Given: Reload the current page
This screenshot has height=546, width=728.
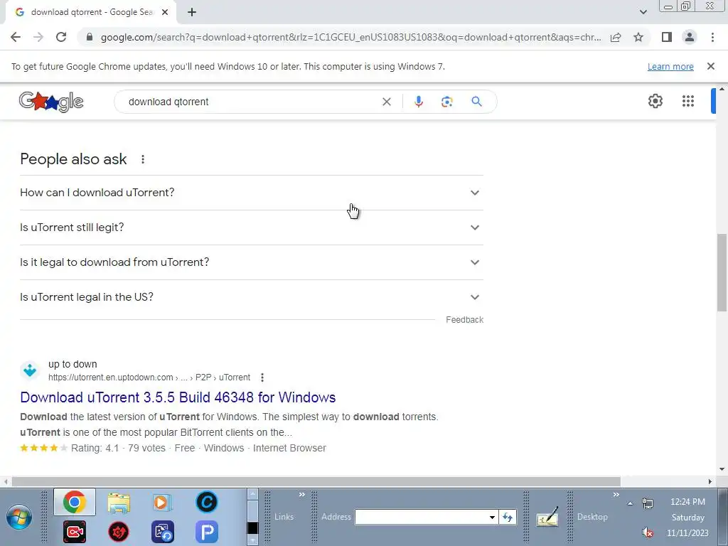Looking at the screenshot, I should point(61,37).
